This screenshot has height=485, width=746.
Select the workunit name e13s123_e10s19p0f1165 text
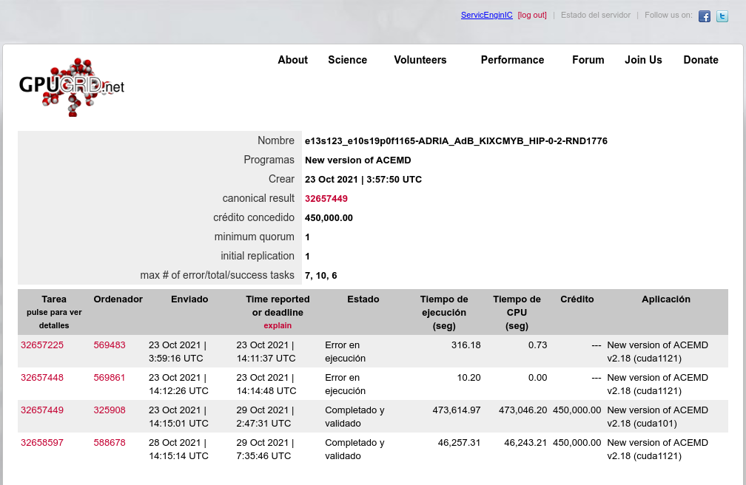[456, 141]
